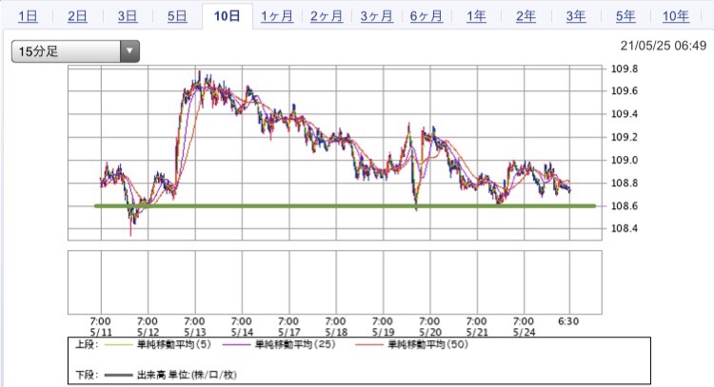Click the 109.6 price axis label
The height and width of the screenshot is (387, 714).
(x=625, y=91)
